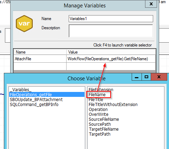The width and height of the screenshot is (169, 149).
Task: Select SBOUpdate_BPAttachment entry
Action: point(36,100)
